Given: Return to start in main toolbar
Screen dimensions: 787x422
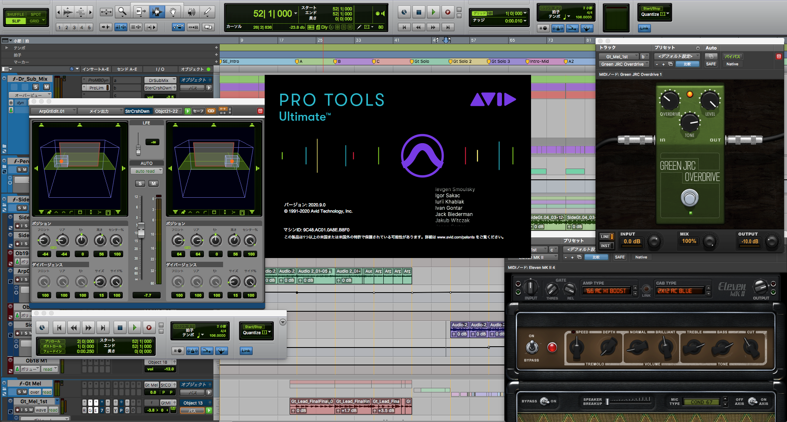Looking at the screenshot, I should (x=404, y=27).
